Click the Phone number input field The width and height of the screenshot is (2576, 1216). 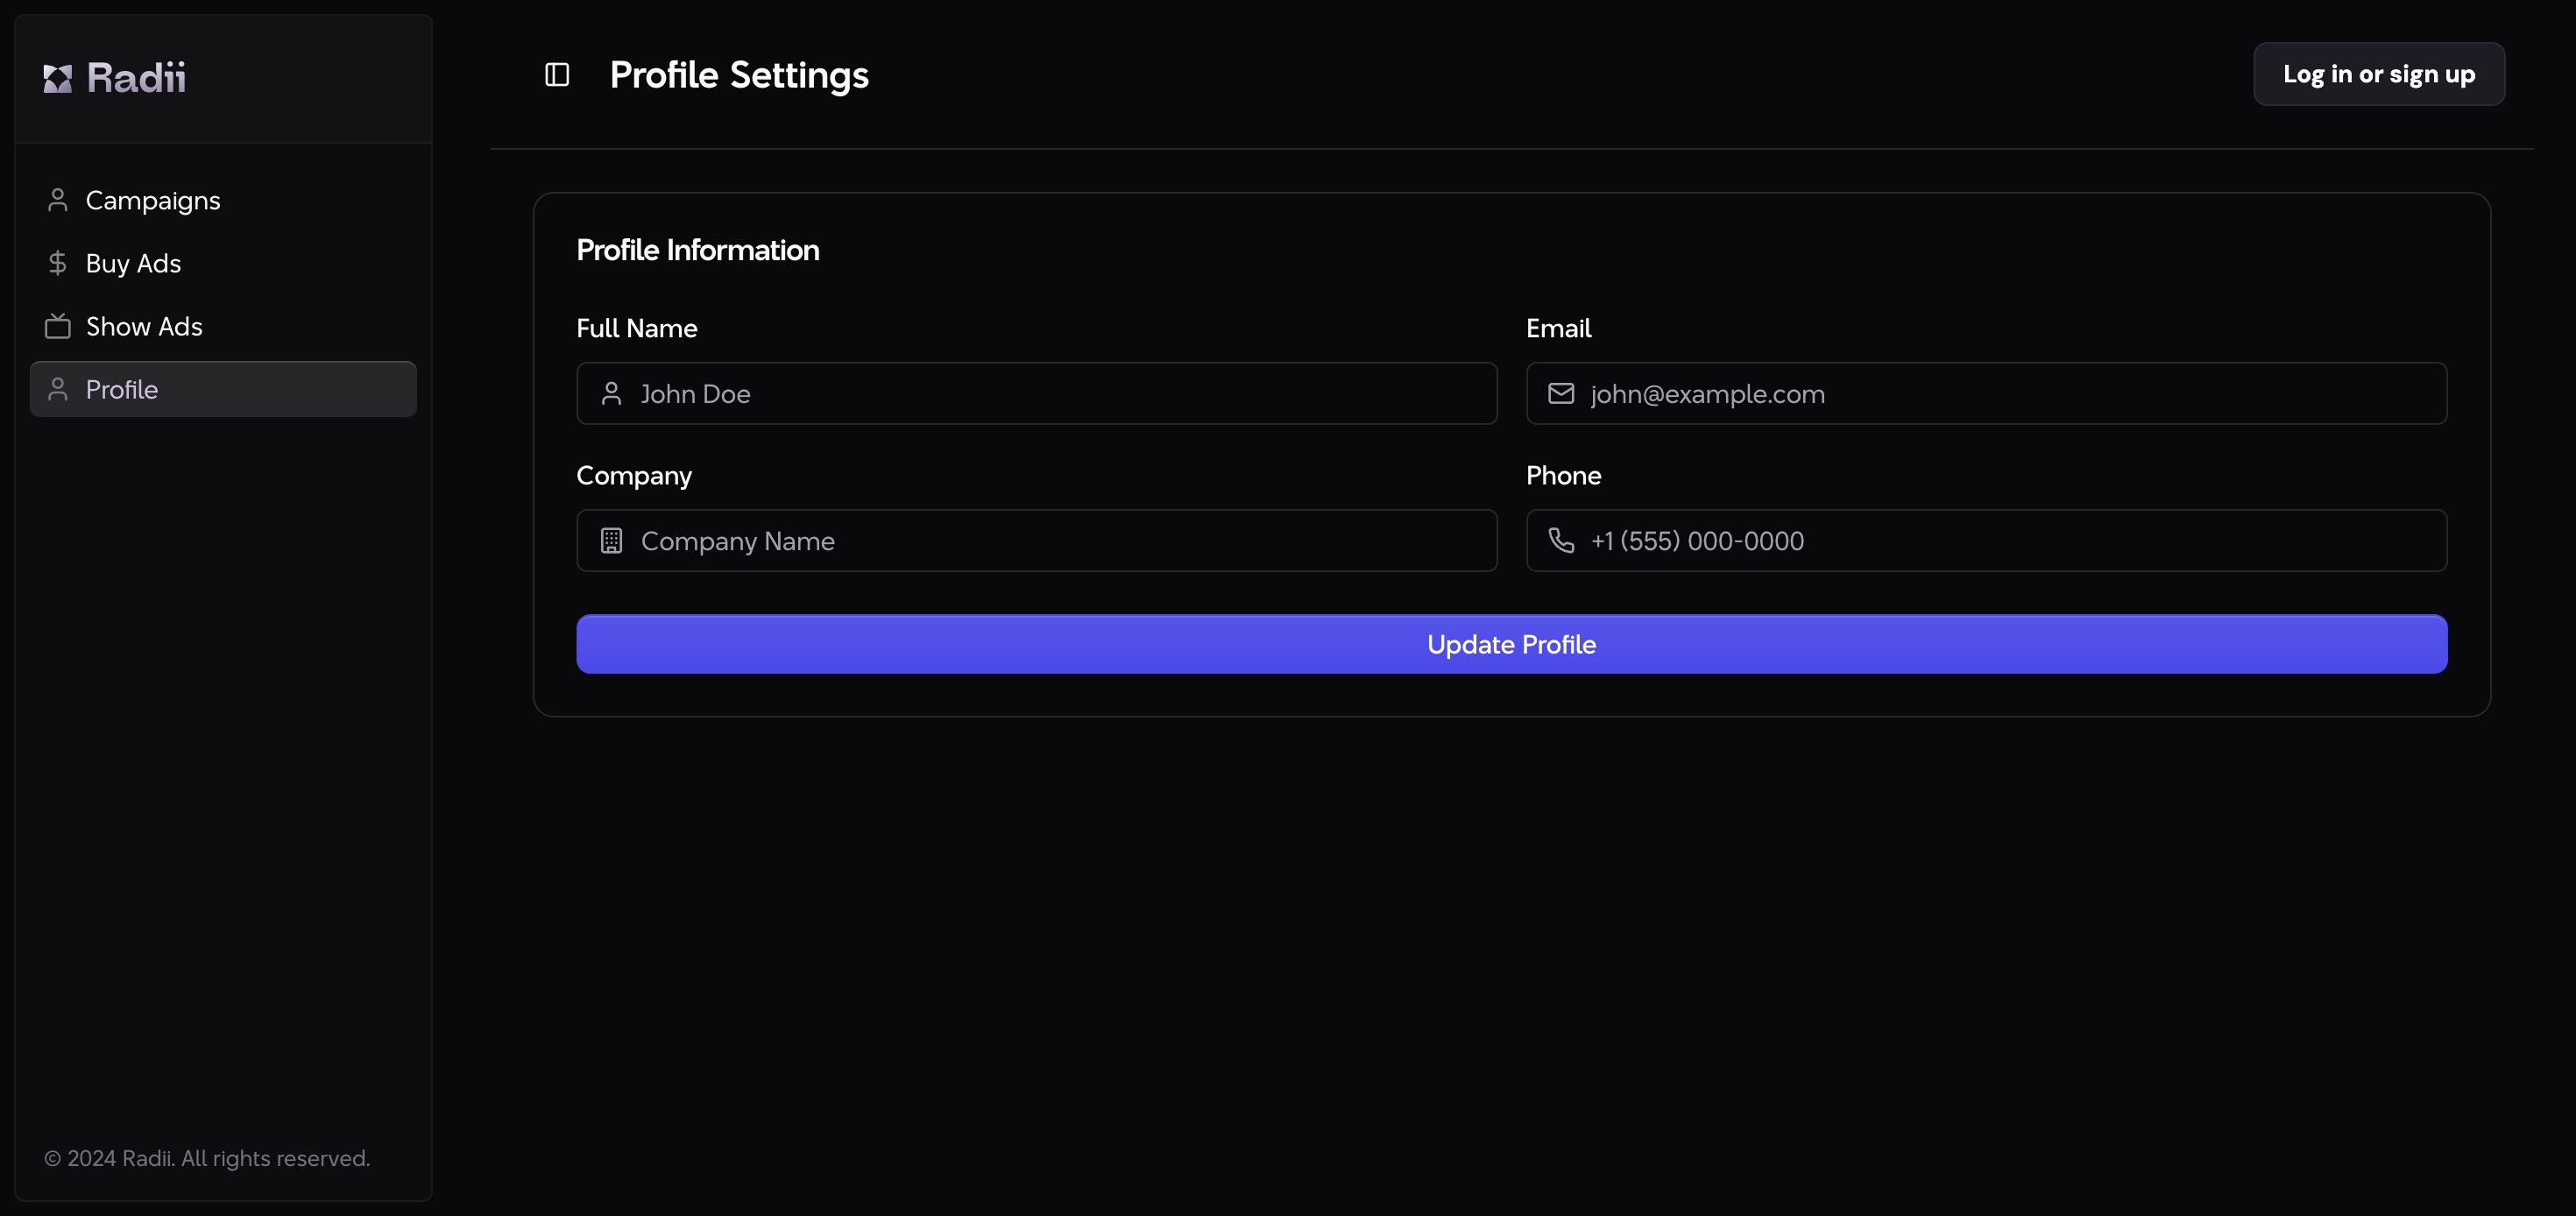(1986, 541)
